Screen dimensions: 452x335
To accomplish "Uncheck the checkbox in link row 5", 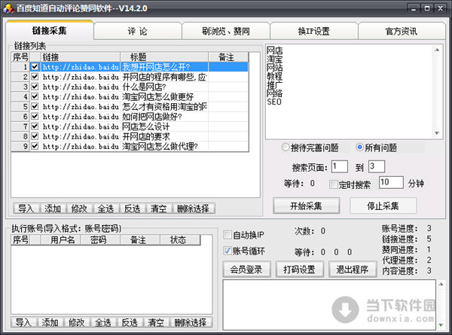I will (35, 106).
